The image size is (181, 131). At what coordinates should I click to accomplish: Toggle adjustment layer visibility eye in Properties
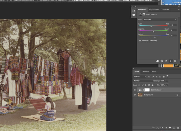click(x=171, y=61)
